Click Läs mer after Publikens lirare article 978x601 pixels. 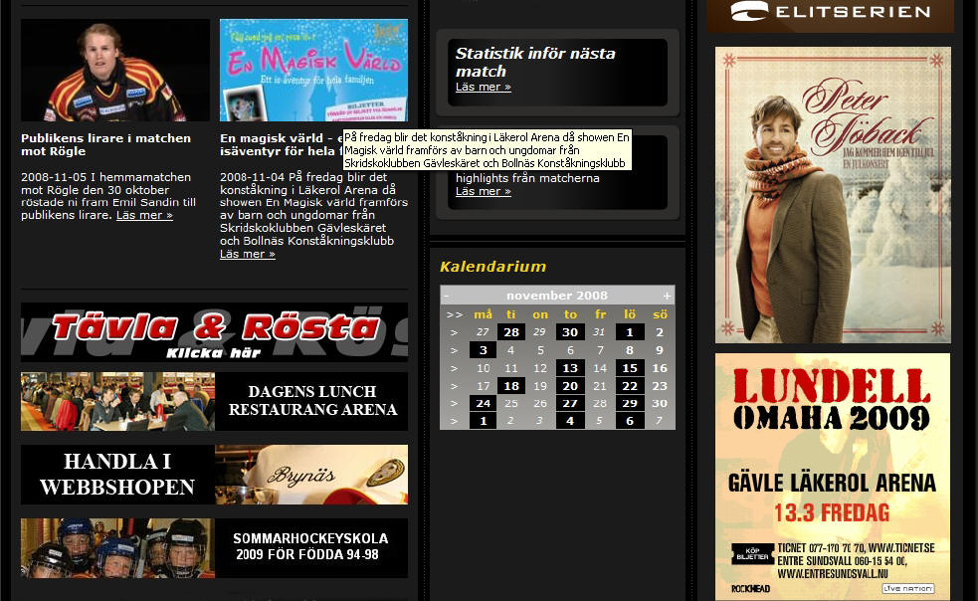pos(144,215)
